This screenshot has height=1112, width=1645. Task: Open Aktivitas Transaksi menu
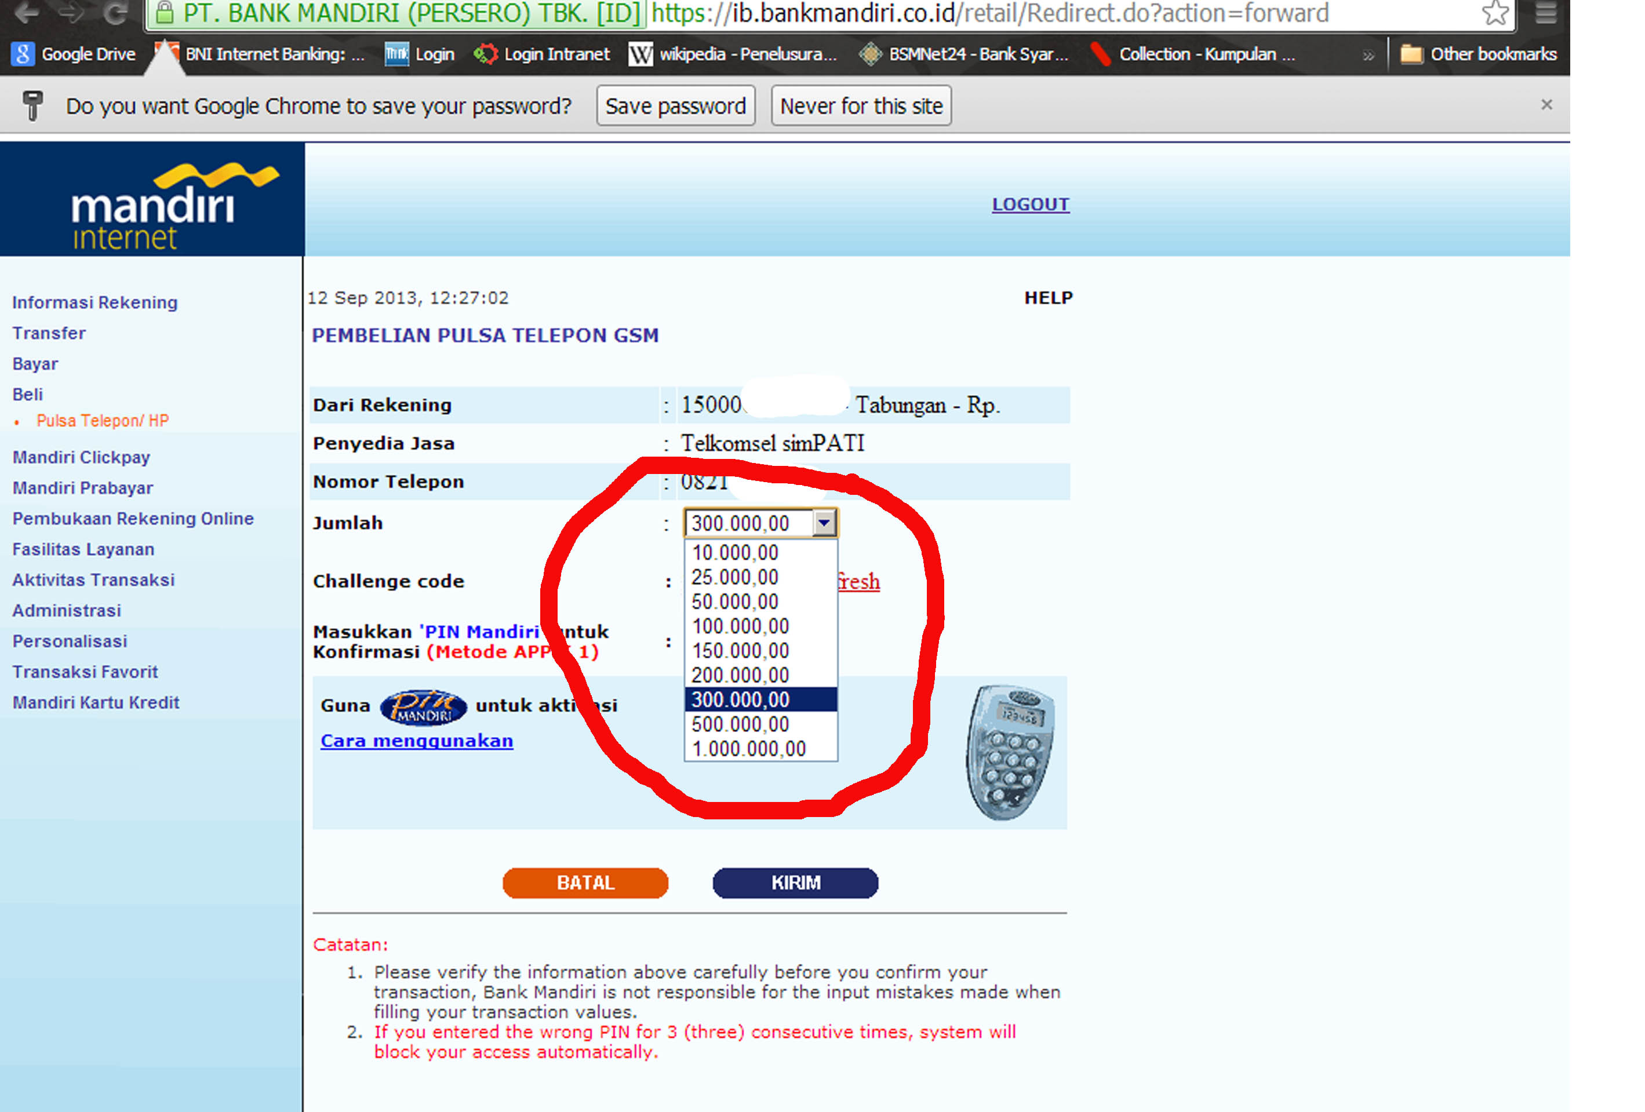(93, 579)
